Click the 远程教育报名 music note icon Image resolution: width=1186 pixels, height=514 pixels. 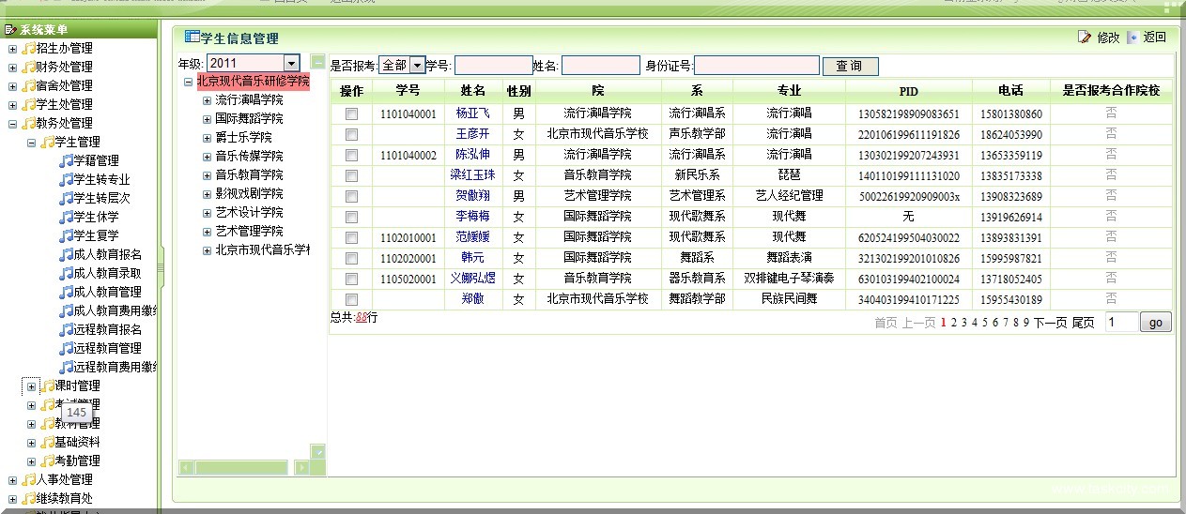tap(66, 329)
